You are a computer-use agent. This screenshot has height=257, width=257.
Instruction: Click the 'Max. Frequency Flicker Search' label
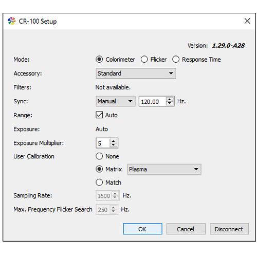coord(53,209)
